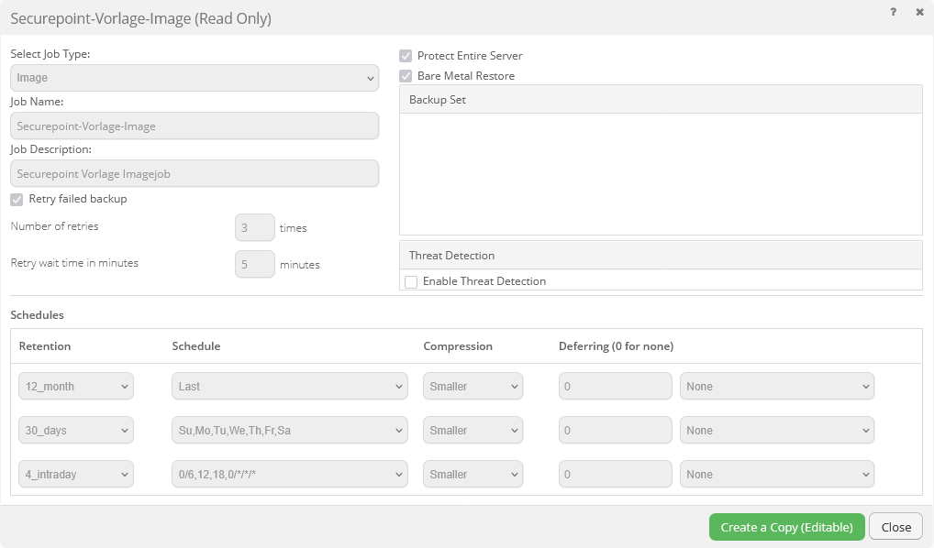
Task: Open the Select Job Type dropdown
Action: click(x=195, y=78)
